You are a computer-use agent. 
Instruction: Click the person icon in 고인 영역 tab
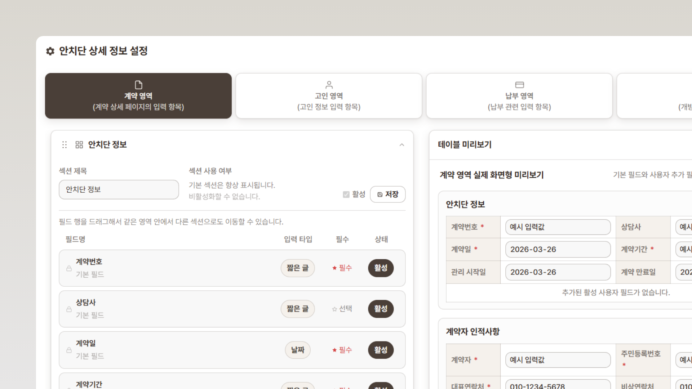329,85
